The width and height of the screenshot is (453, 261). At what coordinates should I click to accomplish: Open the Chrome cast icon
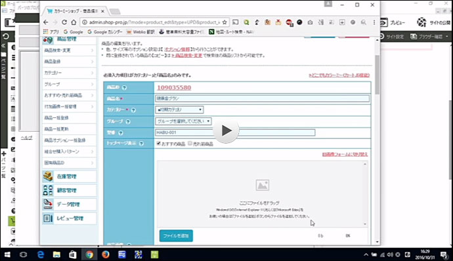click(236, 22)
